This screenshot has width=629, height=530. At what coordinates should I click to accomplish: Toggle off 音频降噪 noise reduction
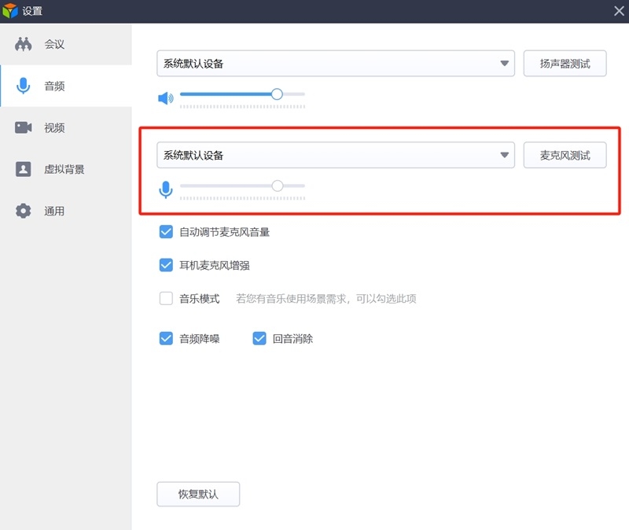pos(166,338)
